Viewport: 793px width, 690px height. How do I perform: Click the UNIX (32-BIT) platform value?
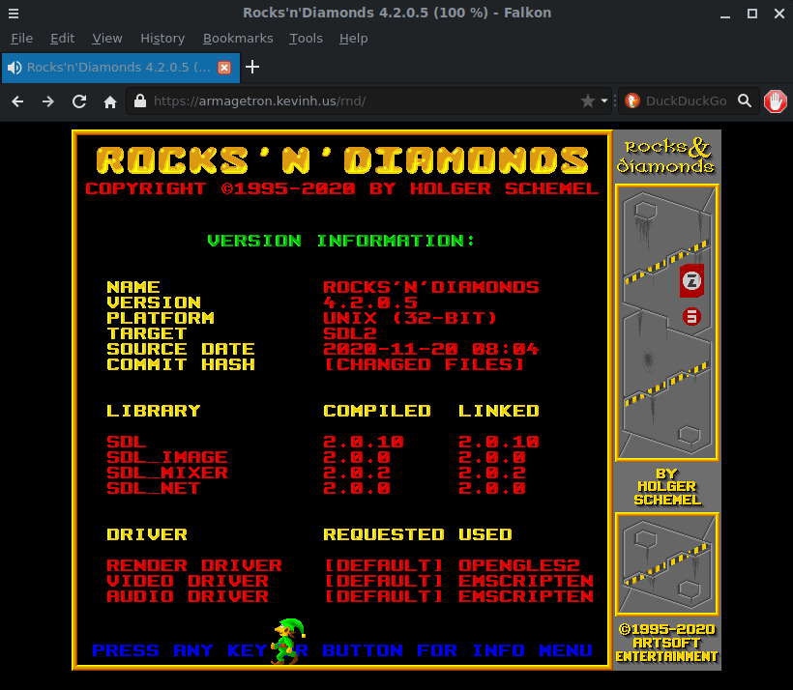pos(410,318)
